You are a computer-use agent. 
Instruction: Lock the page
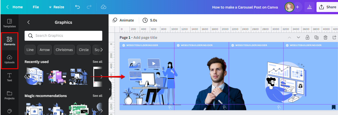coord(307,37)
